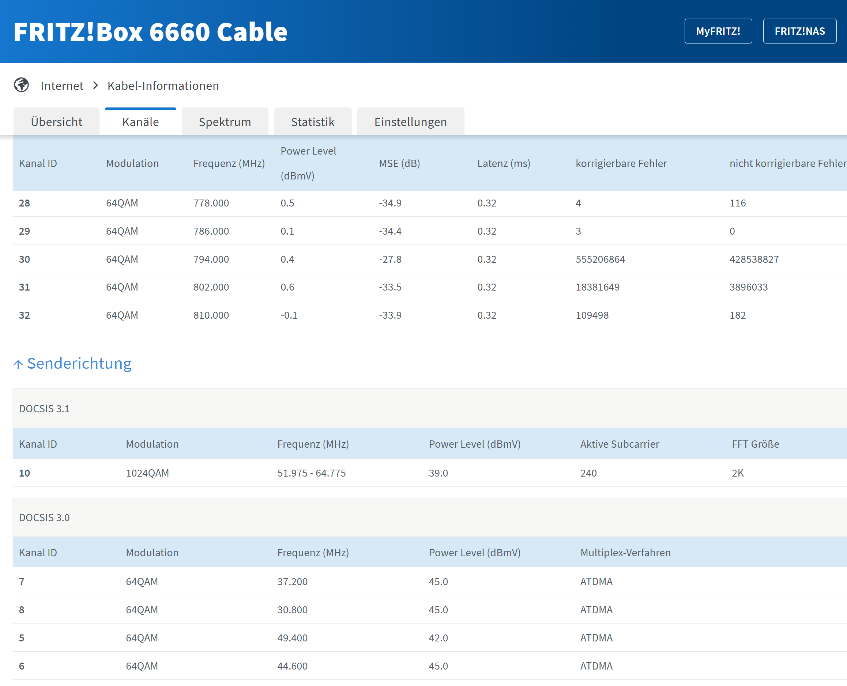Click upstream channel ID 10

coord(25,473)
